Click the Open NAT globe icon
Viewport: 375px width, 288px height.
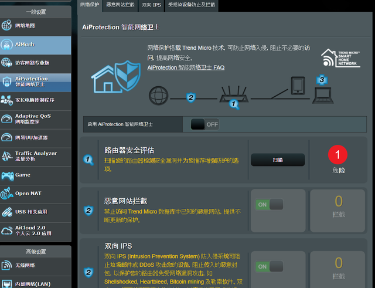[x=6, y=194]
